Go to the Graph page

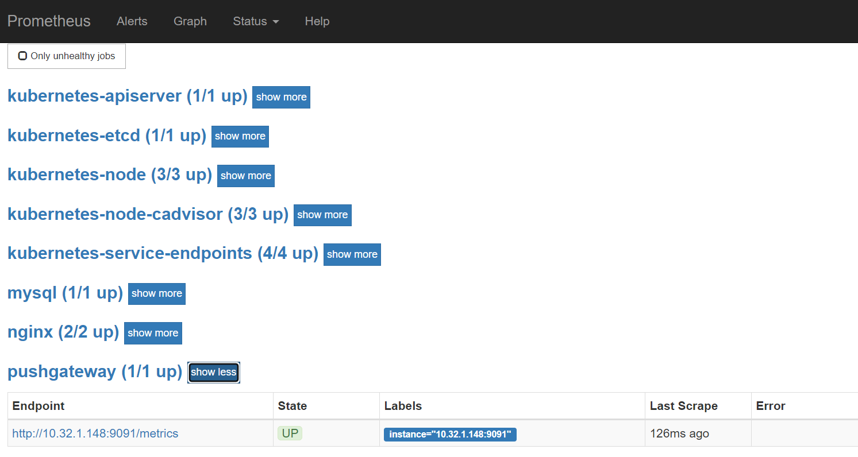pyautogui.click(x=190, y=21)
